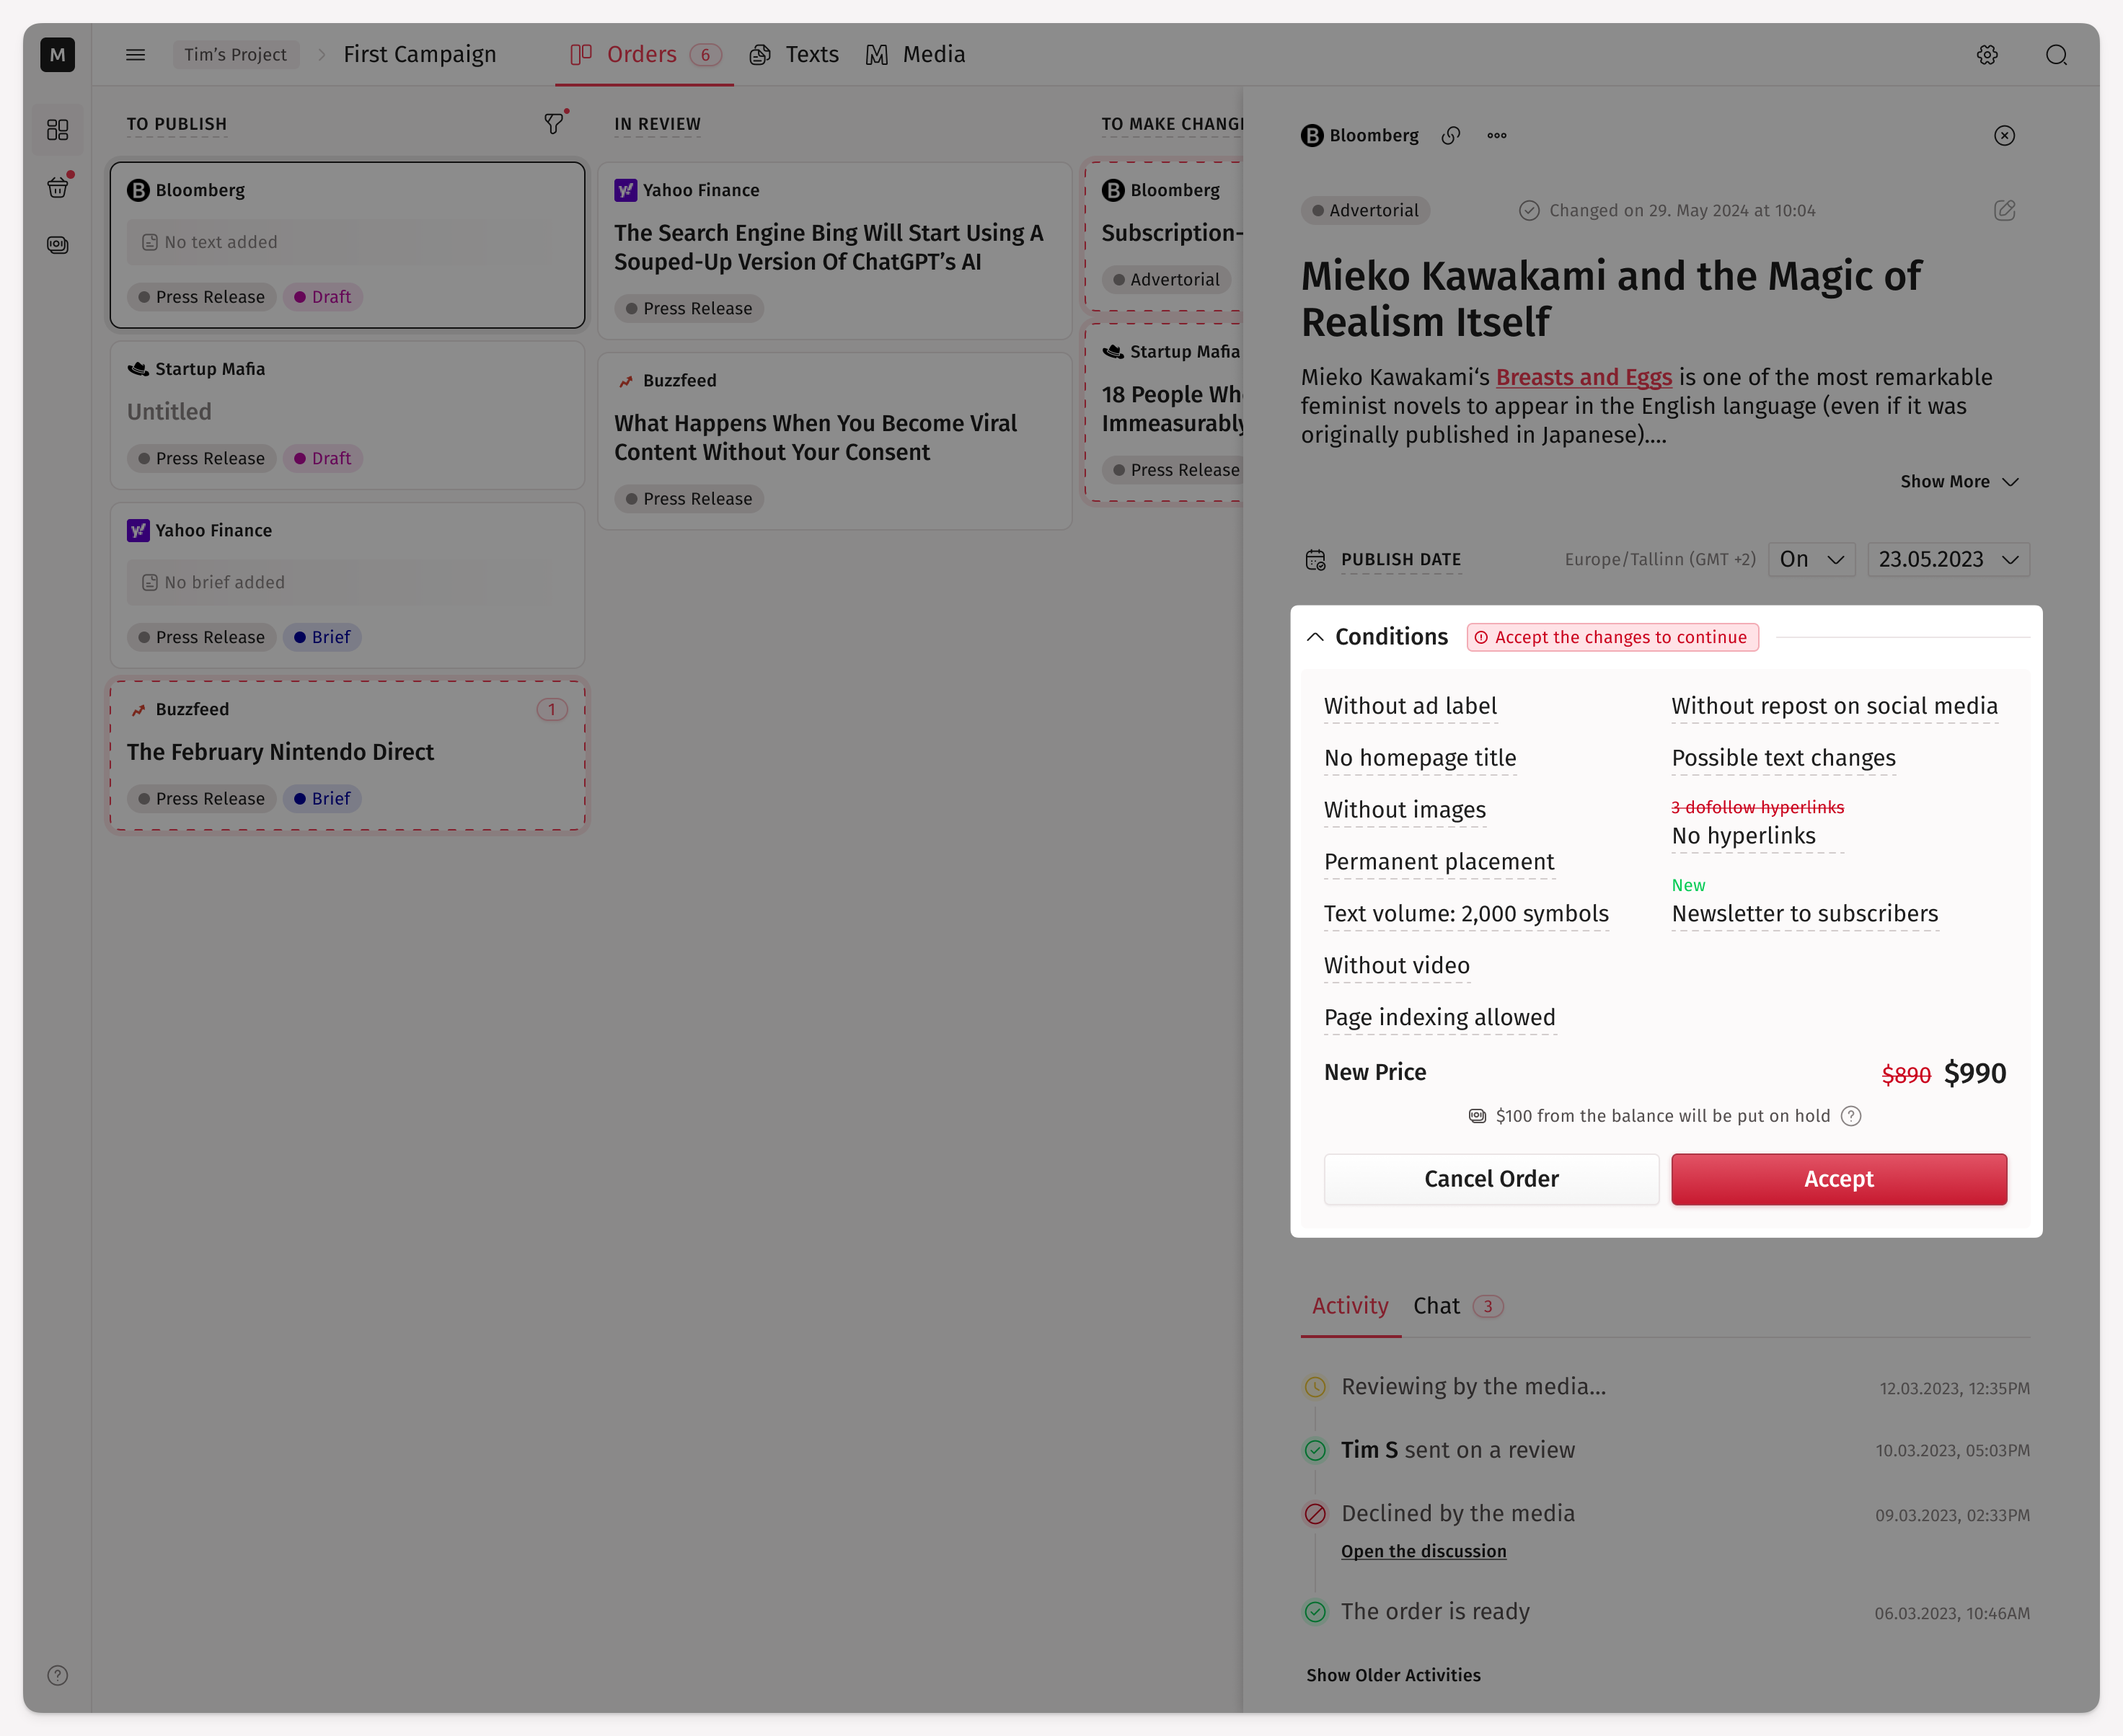The height and width of the screenshot is (1736, 2123).
Task: Open the discussion link
Action: [x=1423, y=1551]
